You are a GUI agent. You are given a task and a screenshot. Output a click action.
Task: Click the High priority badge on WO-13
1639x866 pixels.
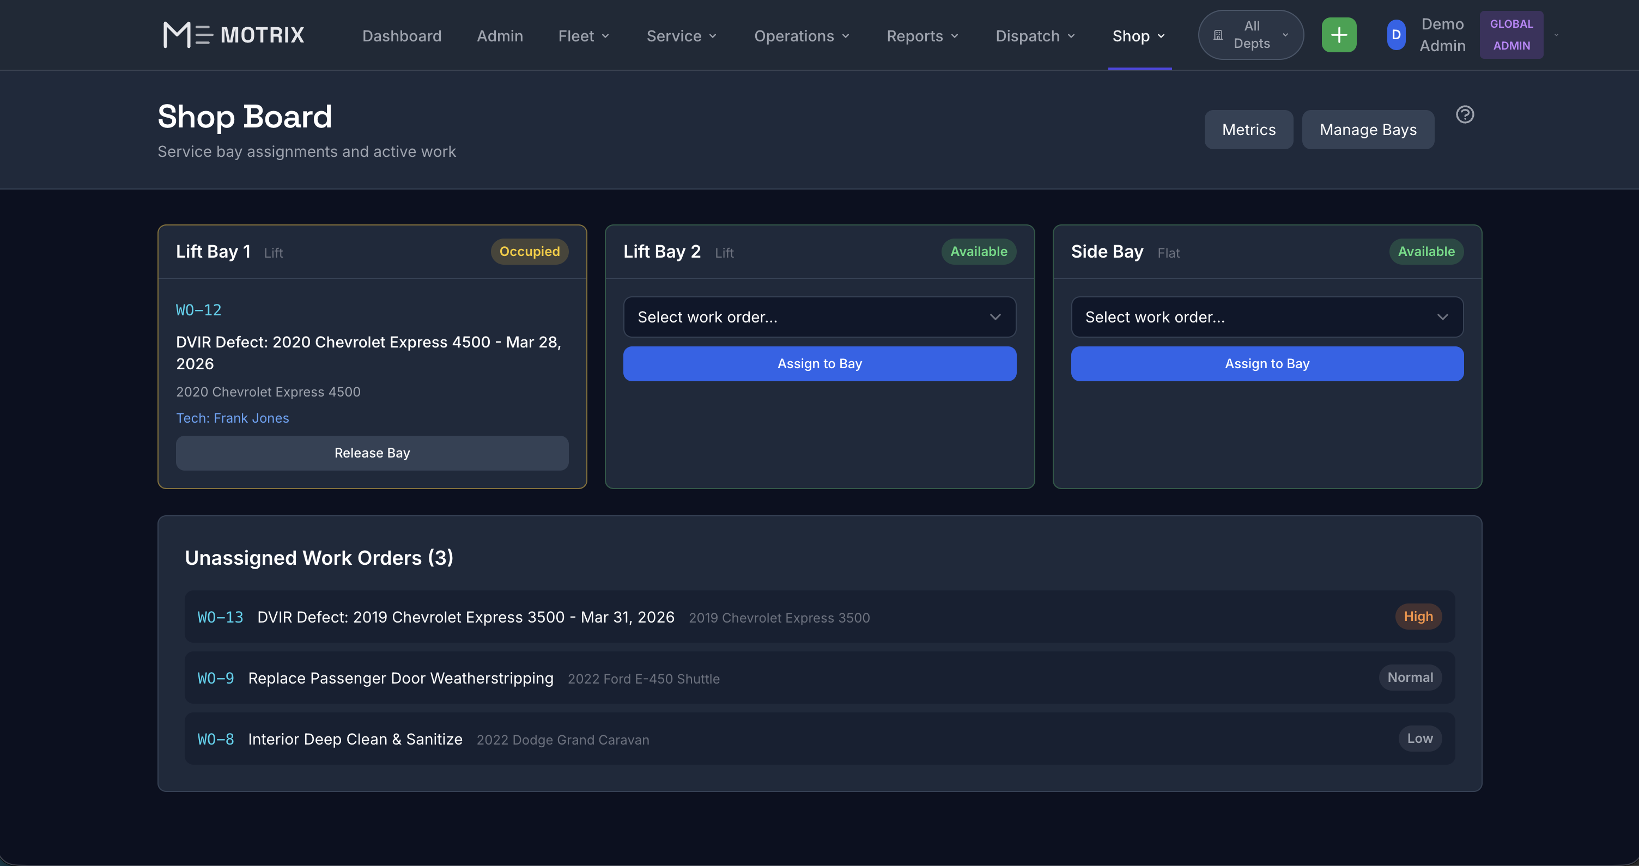pos(1418,616)
